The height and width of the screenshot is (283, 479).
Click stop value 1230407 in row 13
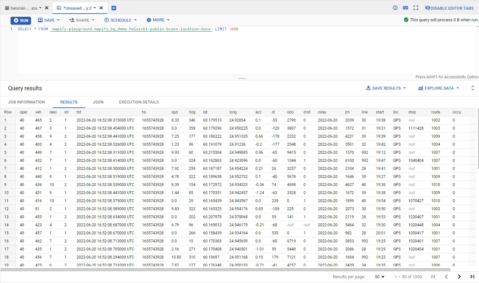416,217
